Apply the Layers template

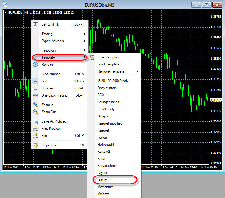[114, 173]
